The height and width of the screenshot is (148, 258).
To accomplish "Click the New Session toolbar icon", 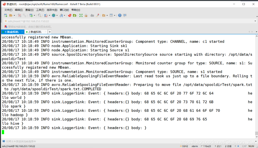I will (x=6, y=15).
